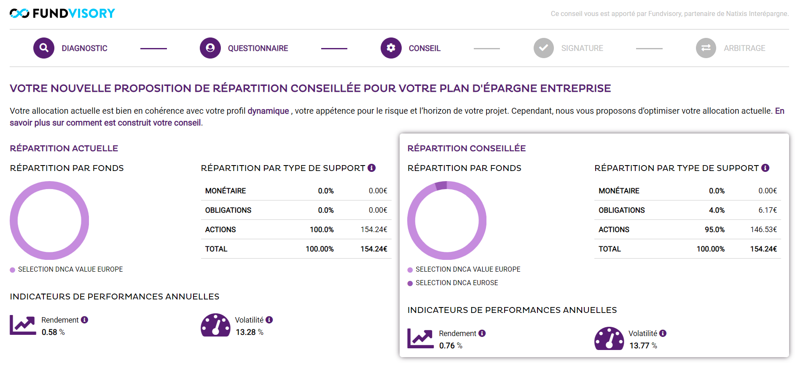Click current allocation SELECTION DNCA VALUE EUROPE legend dot
Viewport: 795px width, 366px height.
tap(13, 270)
